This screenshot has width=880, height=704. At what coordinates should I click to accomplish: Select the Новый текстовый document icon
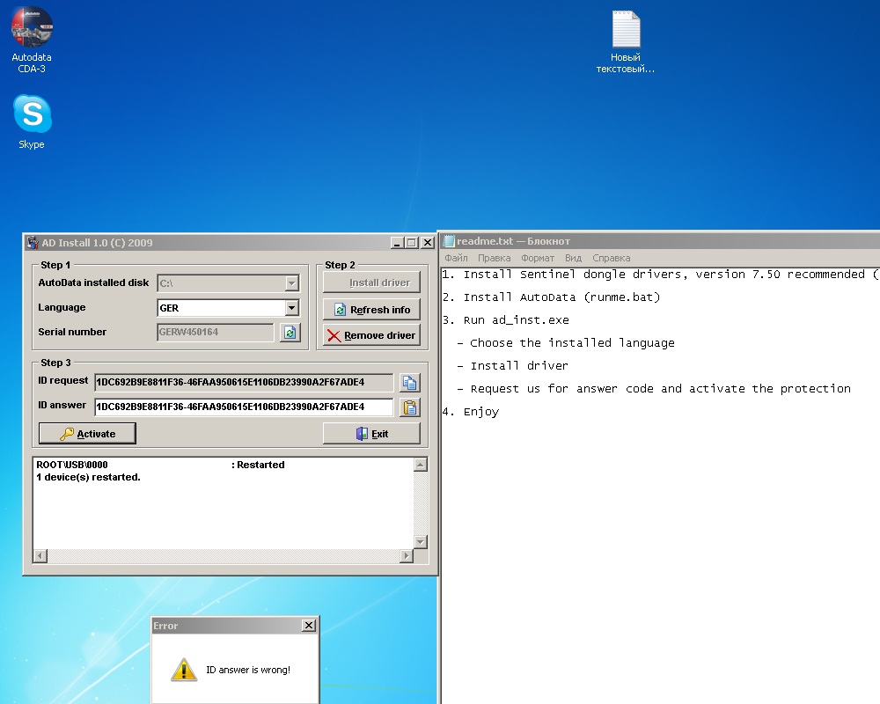pyautogui.click(x=625, y=42)
